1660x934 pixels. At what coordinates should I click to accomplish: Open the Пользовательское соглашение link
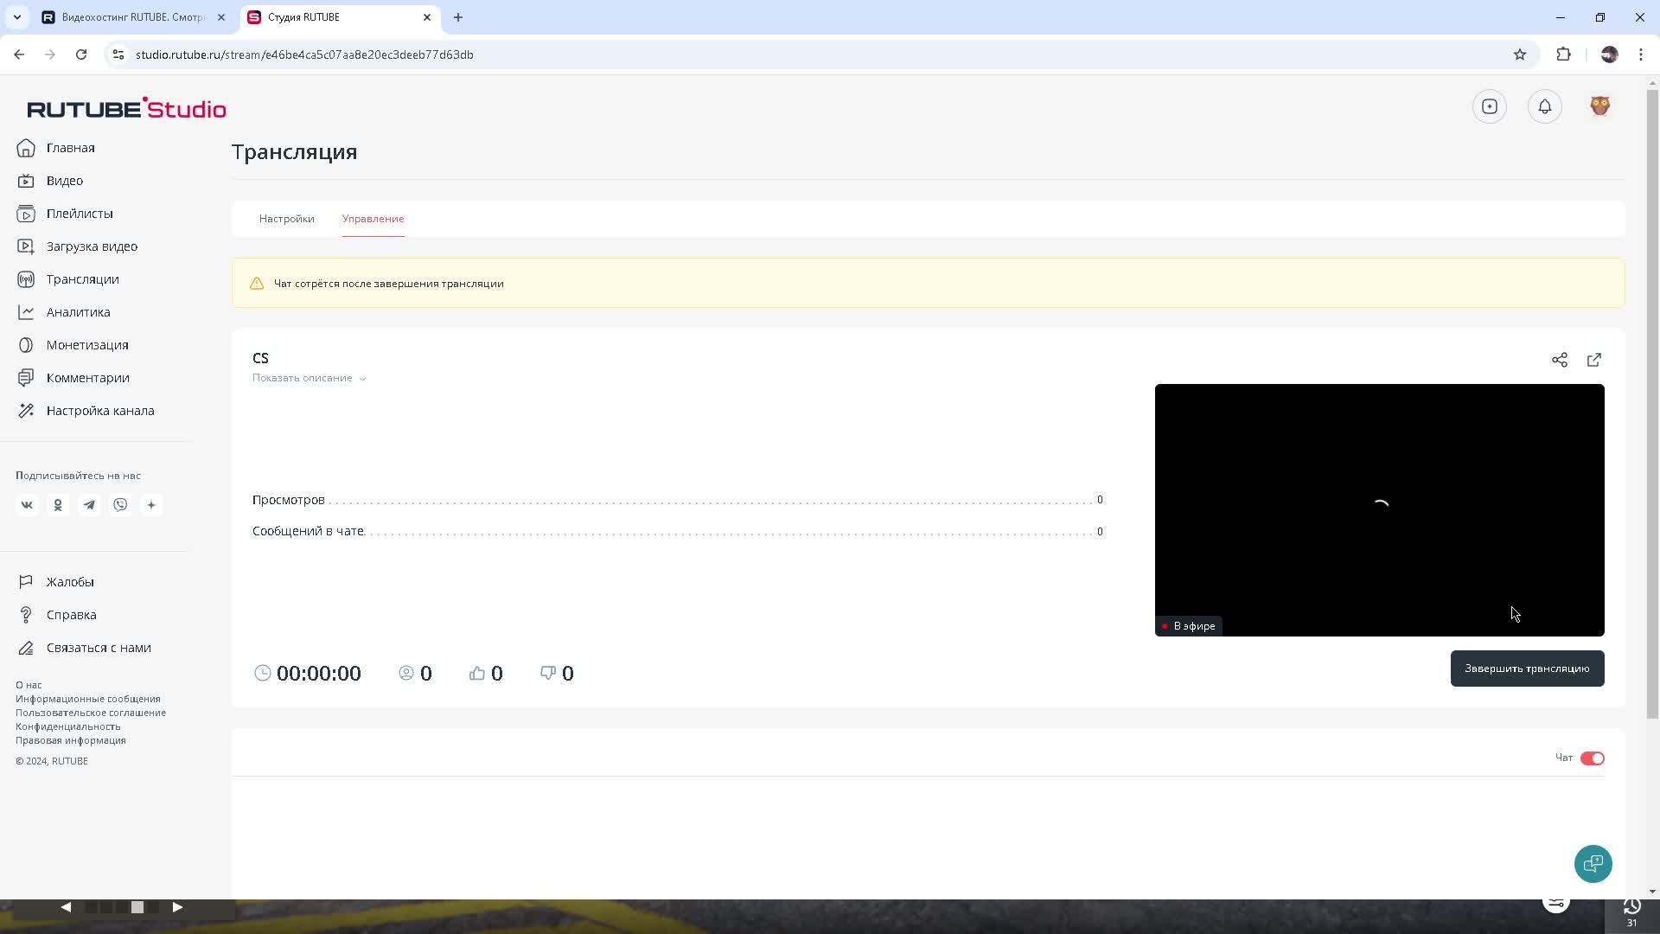(x=91, y=713)
